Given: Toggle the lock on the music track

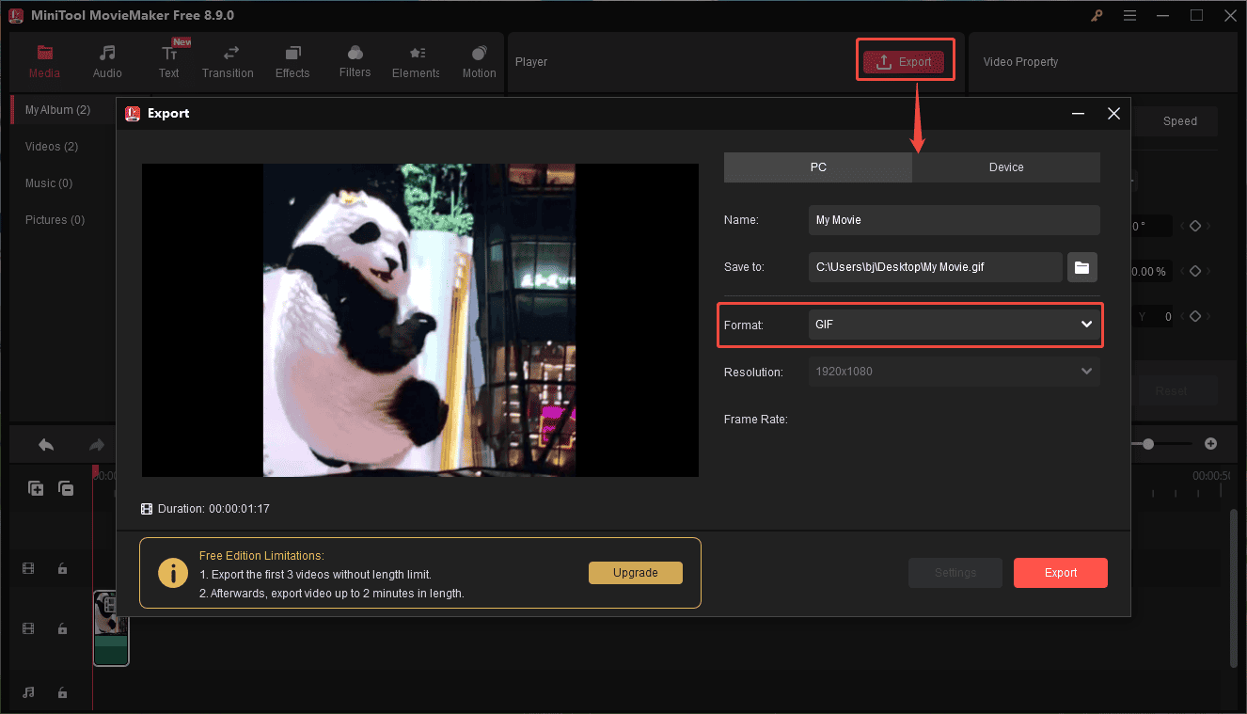Looking at the screenshot, I should click(x=62, y=692).
